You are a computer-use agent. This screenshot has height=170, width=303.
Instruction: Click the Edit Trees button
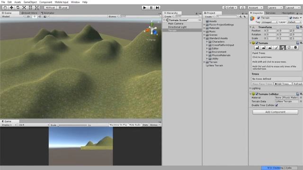coord(283,84)
